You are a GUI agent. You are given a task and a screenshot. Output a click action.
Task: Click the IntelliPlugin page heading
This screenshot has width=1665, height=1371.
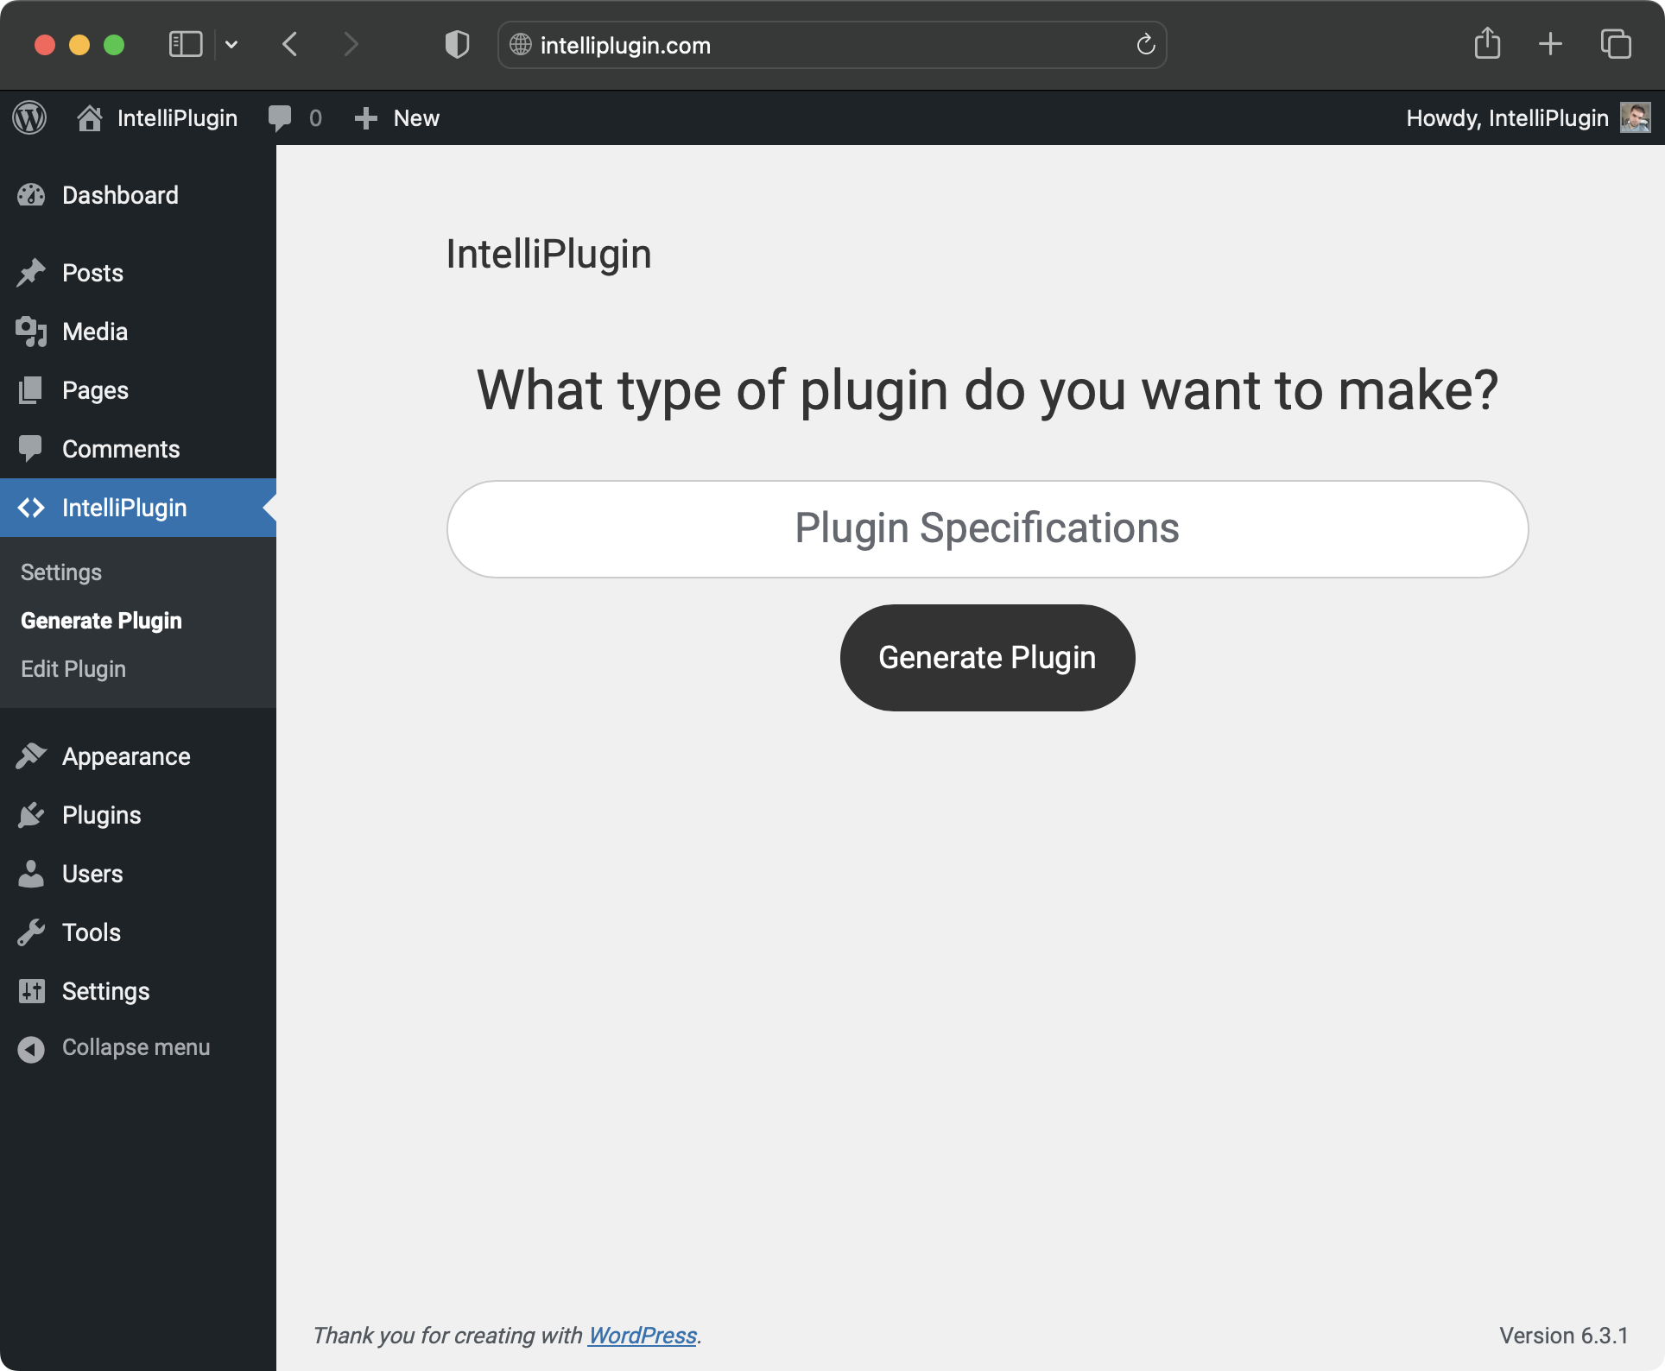click(x=548, y=255)
